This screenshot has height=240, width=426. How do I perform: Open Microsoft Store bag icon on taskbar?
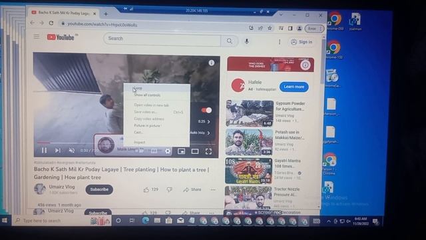(168, 221)
